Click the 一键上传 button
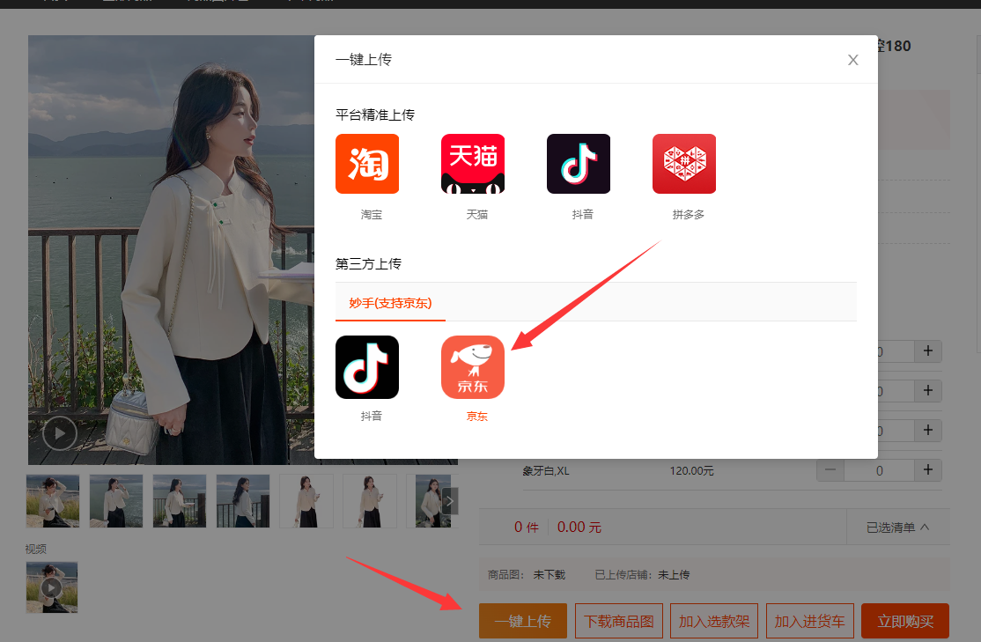 pyautogui.click(x=523, y=621)
